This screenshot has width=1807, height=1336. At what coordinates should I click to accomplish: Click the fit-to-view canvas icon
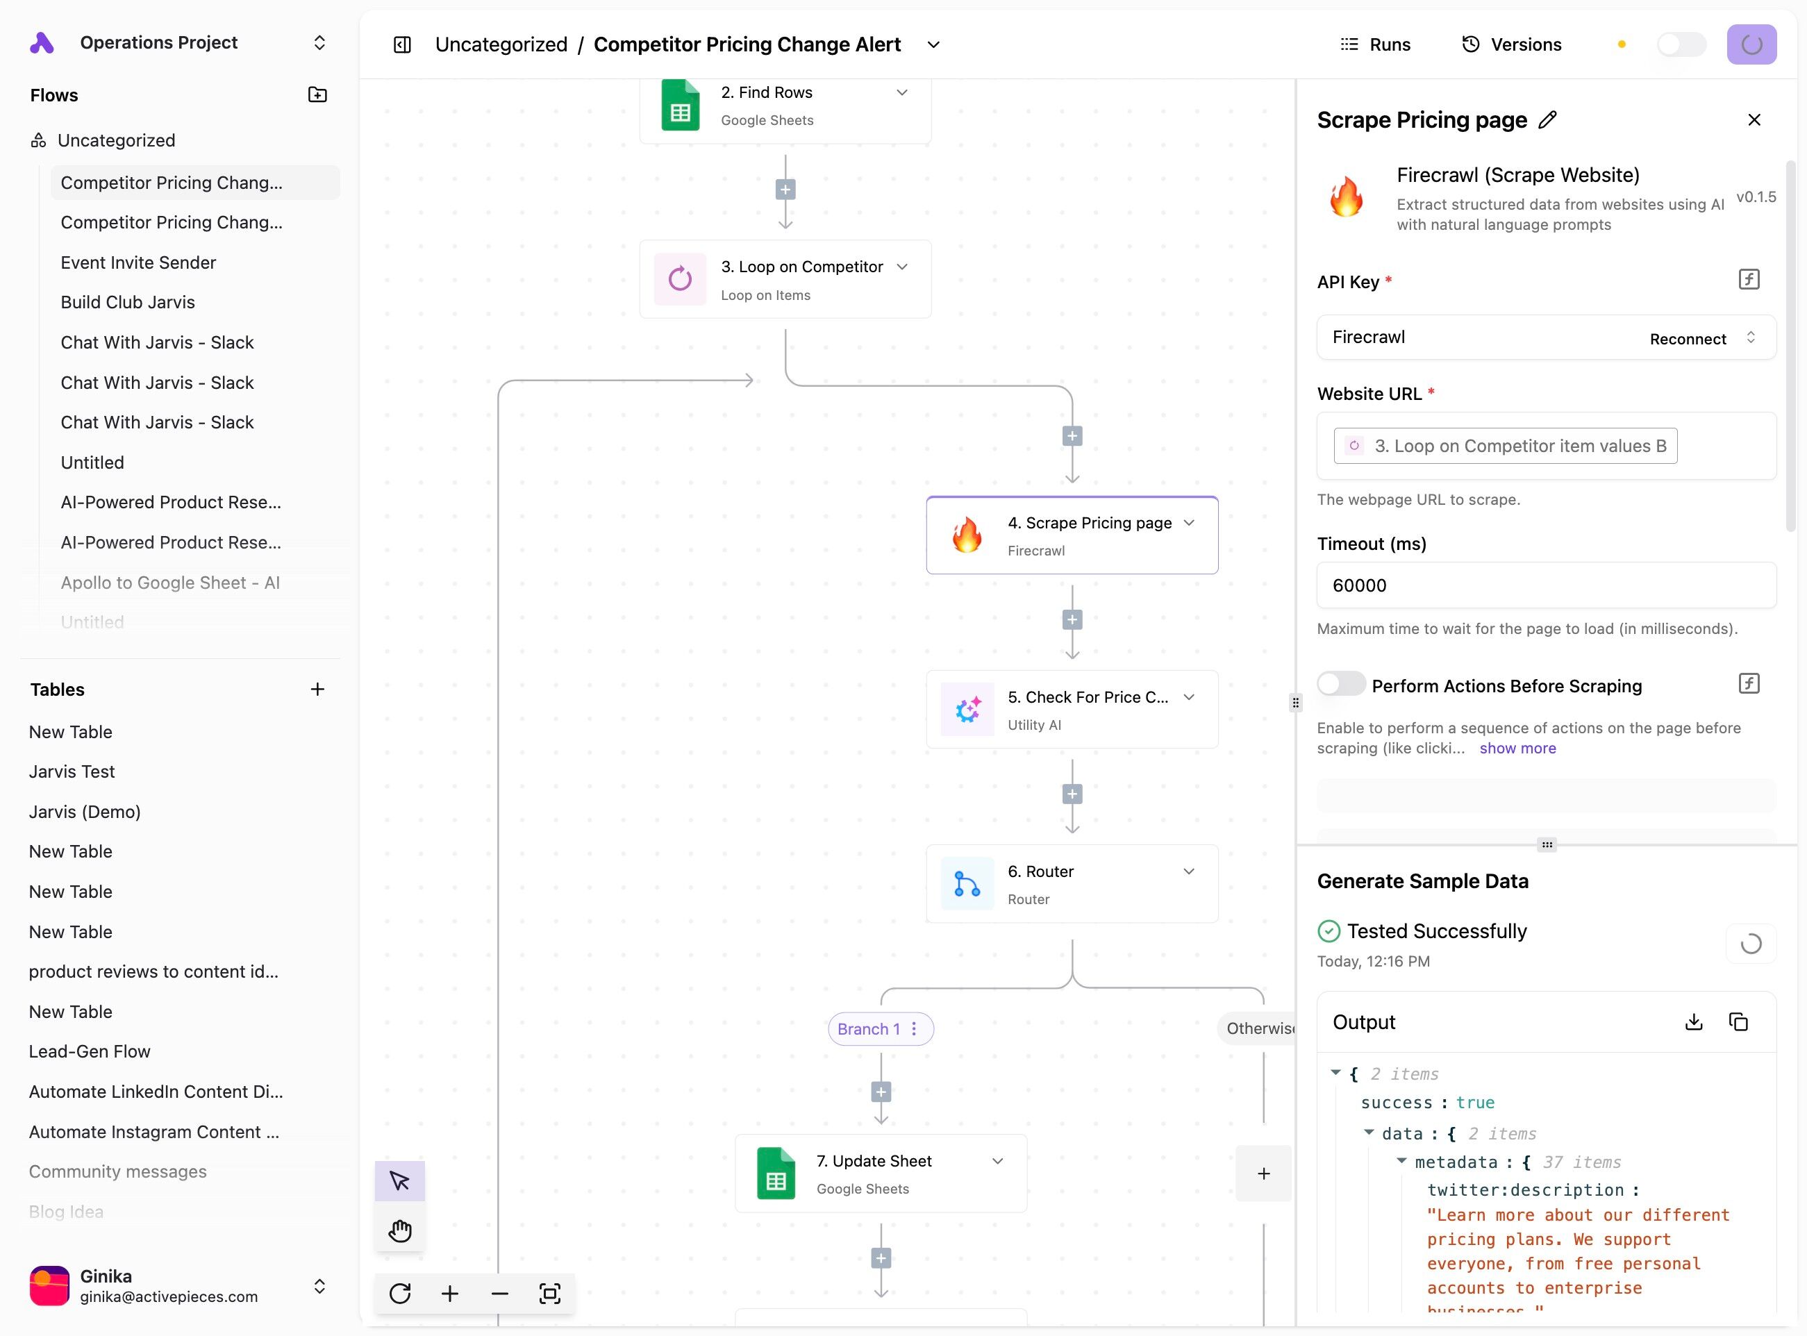(550, 1293)
